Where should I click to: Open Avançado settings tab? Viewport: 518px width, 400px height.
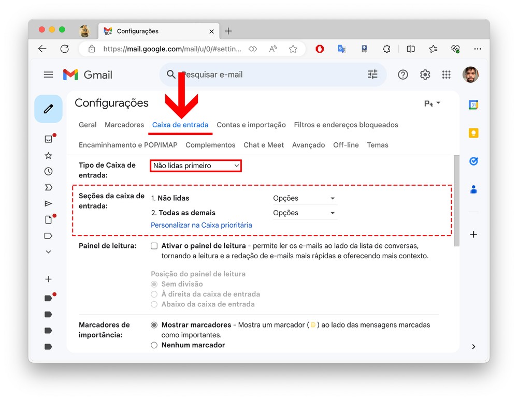click(308, 145)
